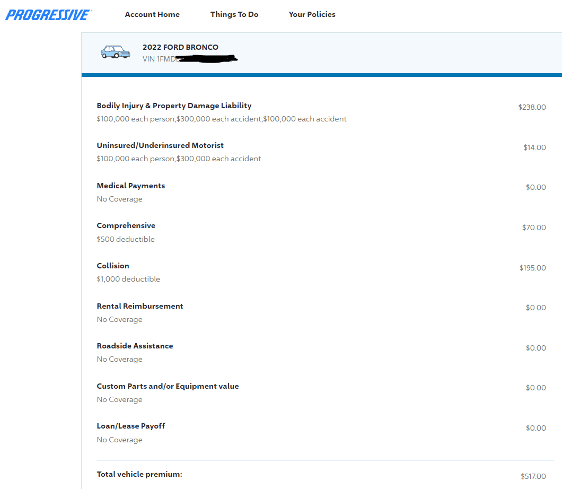This screenshot has width=562, height=489.
Task: Click No Coverage under Rental Reimbursement
Action: tap(120, 319)
